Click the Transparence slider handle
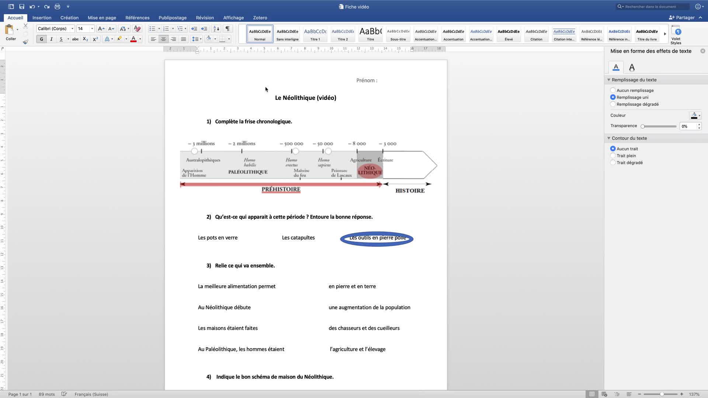708x398 pixels. (x=643, y=126)
